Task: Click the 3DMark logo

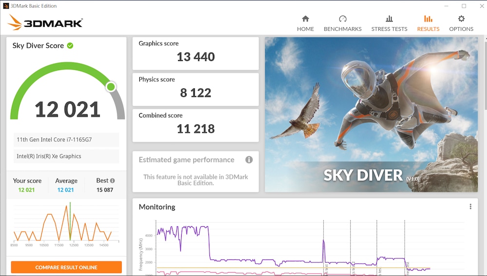Action: click(45, 22)
